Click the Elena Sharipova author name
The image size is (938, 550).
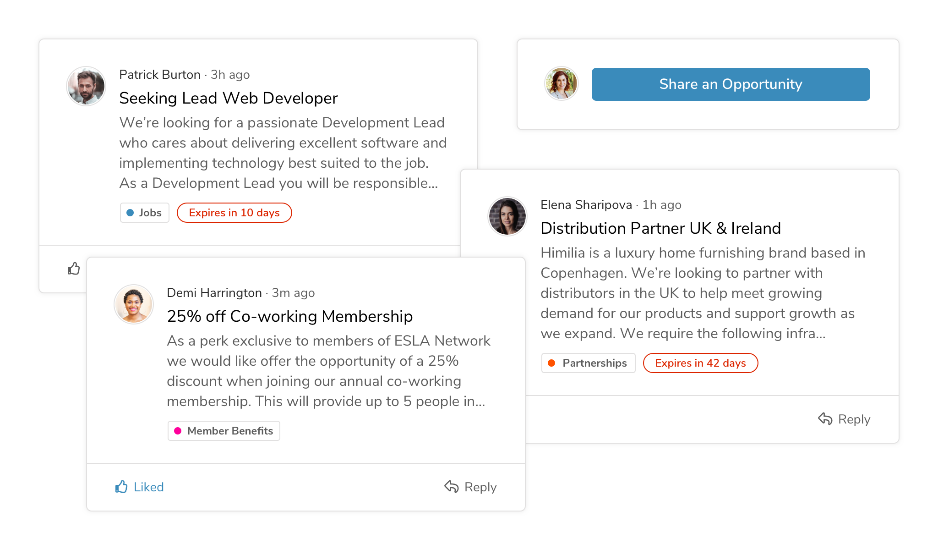[x=586, y=205]
